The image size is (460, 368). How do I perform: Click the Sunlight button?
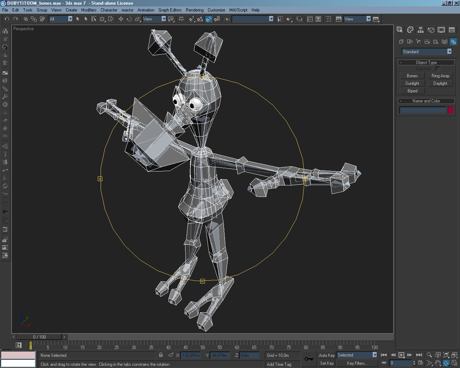pyautogui.click(x=412, y=83)
